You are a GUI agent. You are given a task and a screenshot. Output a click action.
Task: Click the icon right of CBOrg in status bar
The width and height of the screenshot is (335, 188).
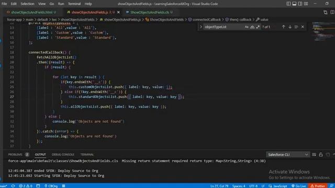click(x=63, y=186)
